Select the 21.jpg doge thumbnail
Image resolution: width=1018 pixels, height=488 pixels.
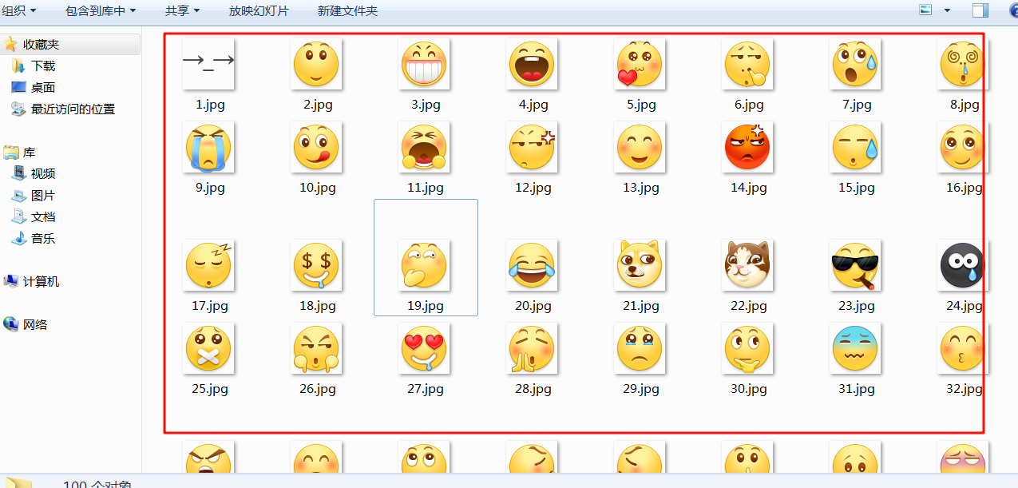tap(640, 265)
